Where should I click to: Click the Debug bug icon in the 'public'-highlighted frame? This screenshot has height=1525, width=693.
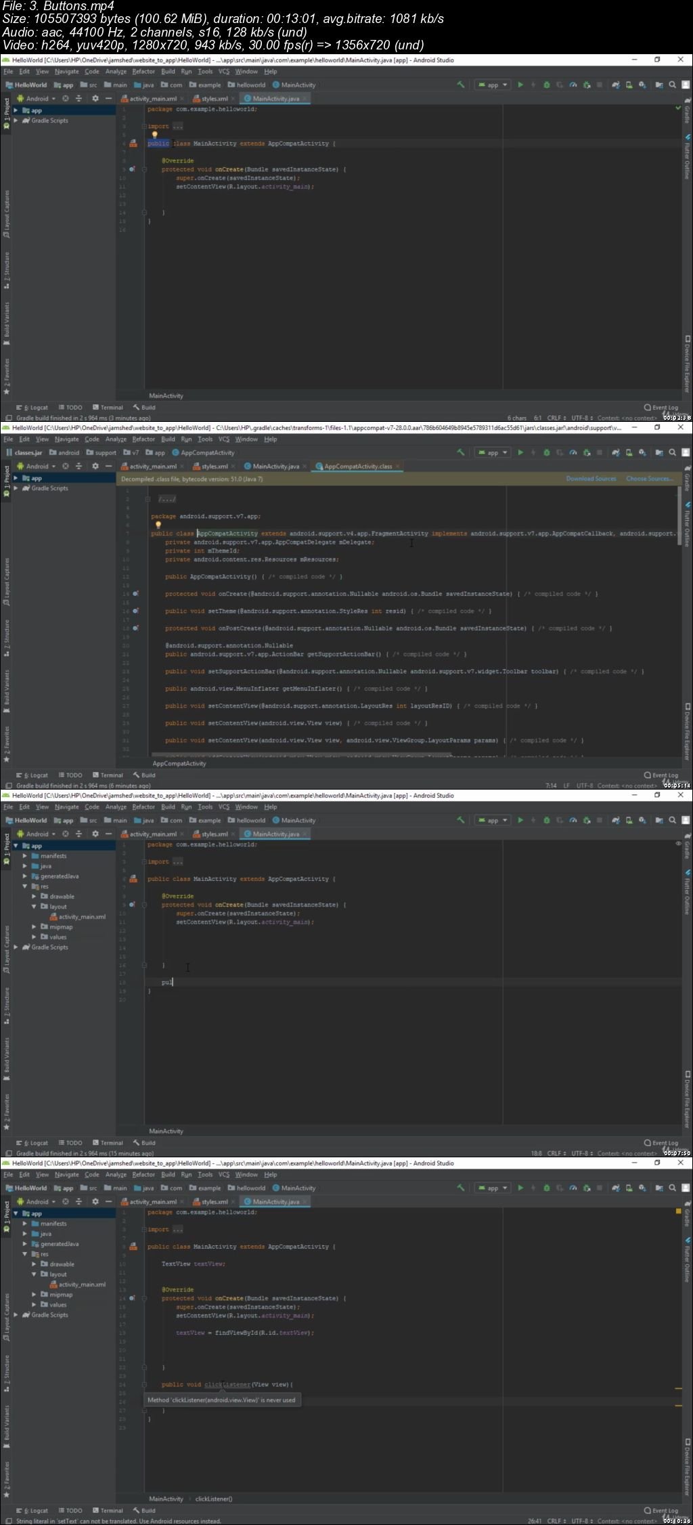[547, 85]
